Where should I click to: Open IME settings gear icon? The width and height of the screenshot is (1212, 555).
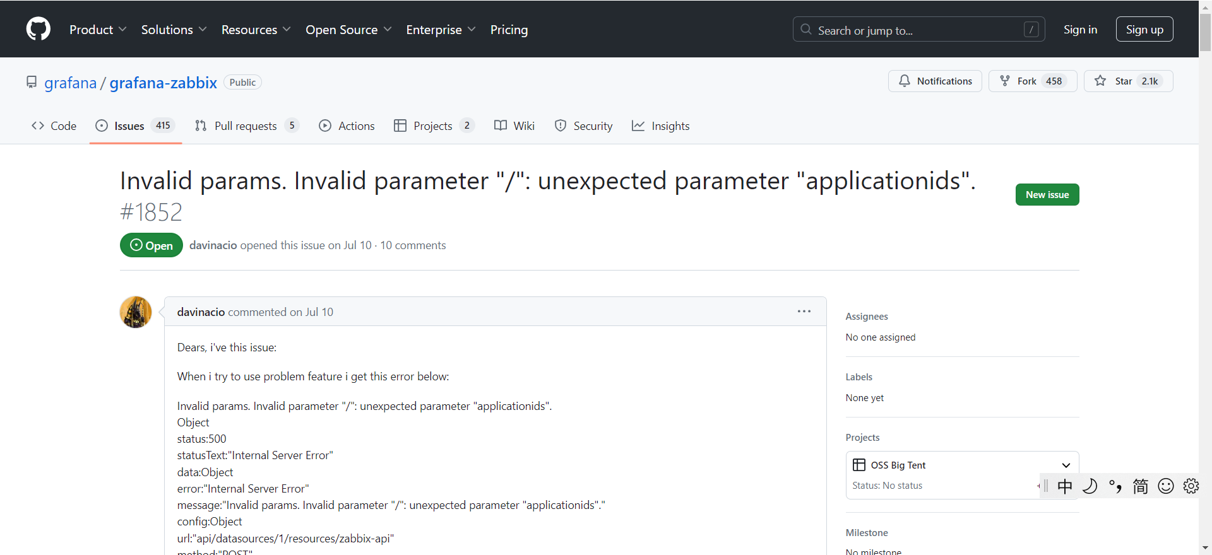(1191, 486)
